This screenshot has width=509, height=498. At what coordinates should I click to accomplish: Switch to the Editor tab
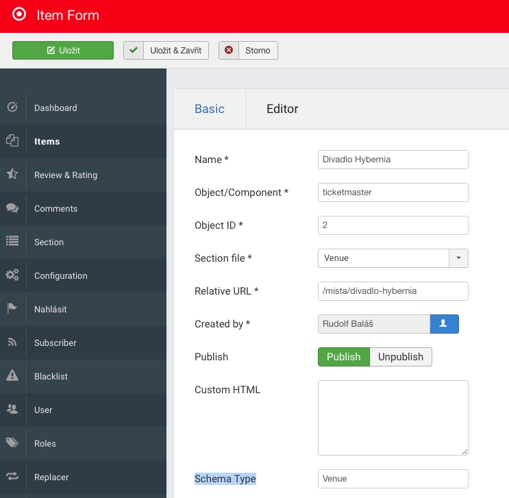point(282,109)
